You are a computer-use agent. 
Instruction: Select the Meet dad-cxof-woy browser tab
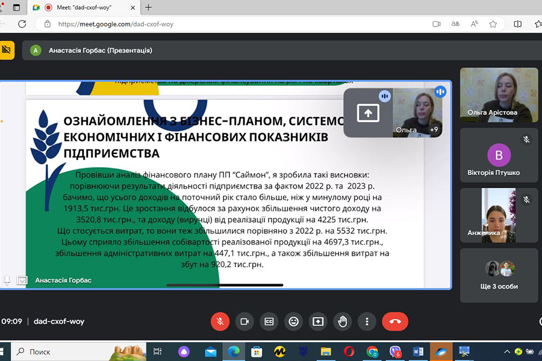(x=83, y=7)
